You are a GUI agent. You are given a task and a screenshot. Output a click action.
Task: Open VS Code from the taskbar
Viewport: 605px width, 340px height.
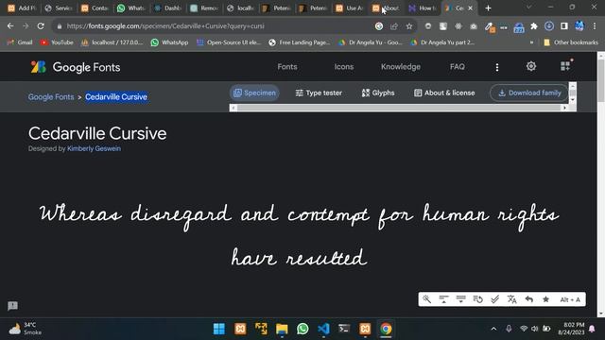coord(323,329)
